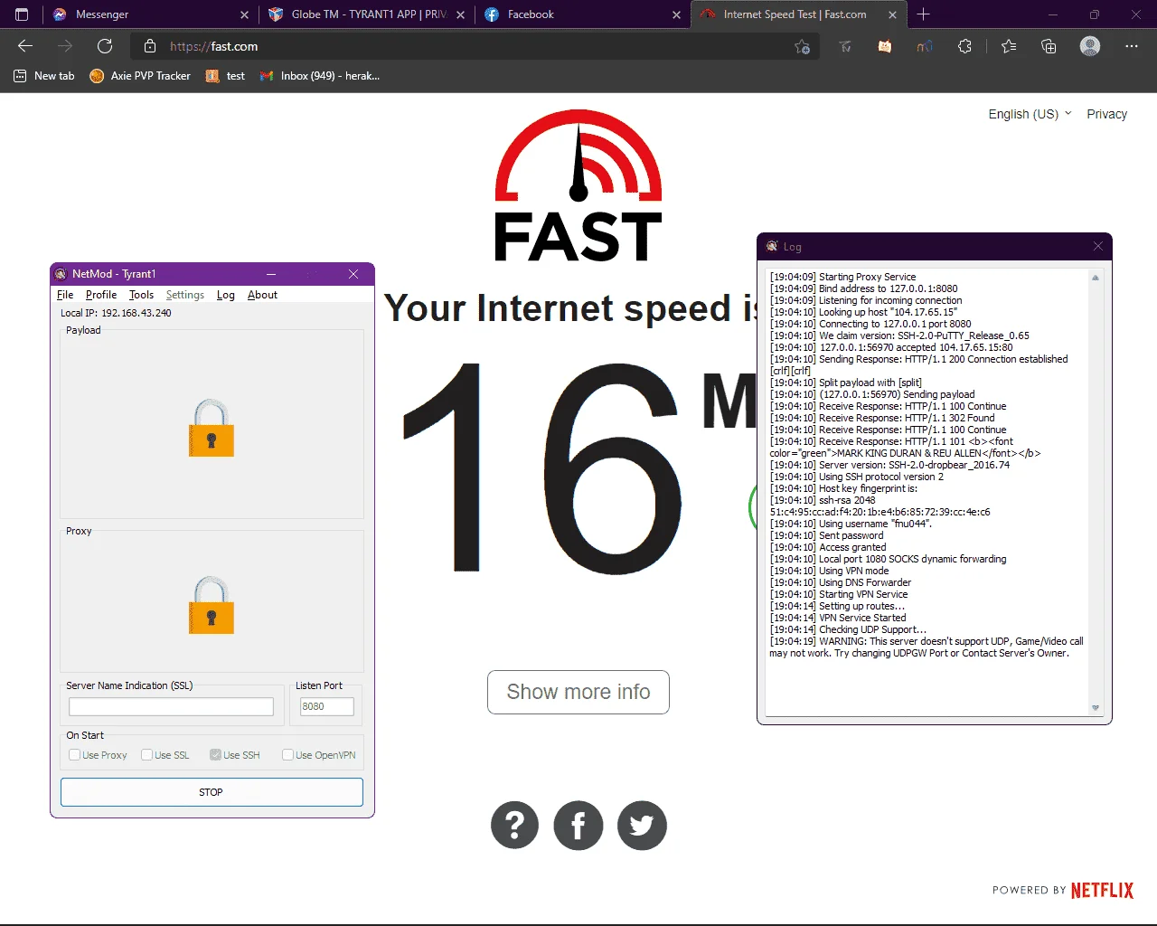Click the Payload padlock icon in NetMod
1157x926 pixels.
[x=212, y=428]
